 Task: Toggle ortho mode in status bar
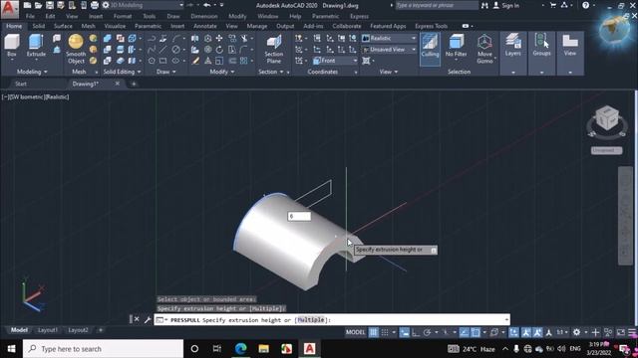pos(416,332)
